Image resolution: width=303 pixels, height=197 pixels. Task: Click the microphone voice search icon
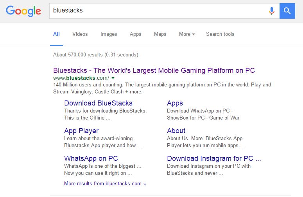click(x=272, y=11)
